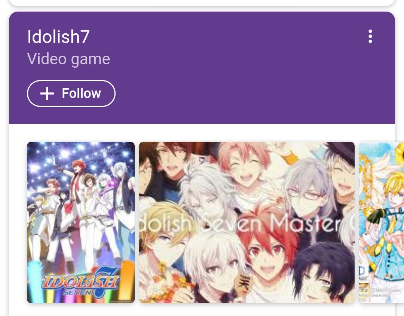Open the IDOLiSH SEVEN anime poster thumbnail
Image resolution: width=404 pixels, height=316 pixels.
click(81, 222)
